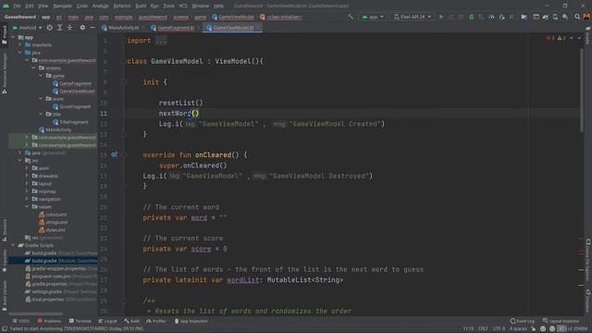Open the TODO tool window button
Screen dimensions: 592x333
(x=20, y=321)
